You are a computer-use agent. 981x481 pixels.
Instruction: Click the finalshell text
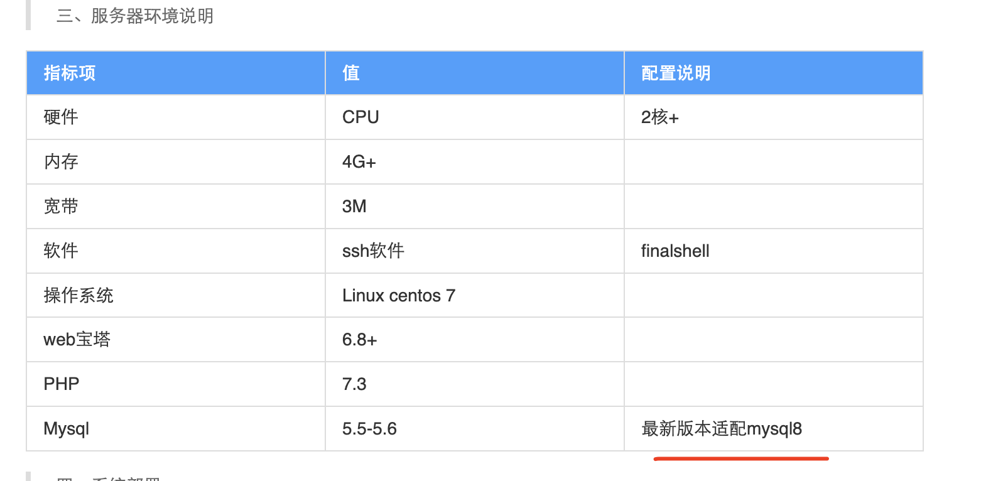point(675,251)
